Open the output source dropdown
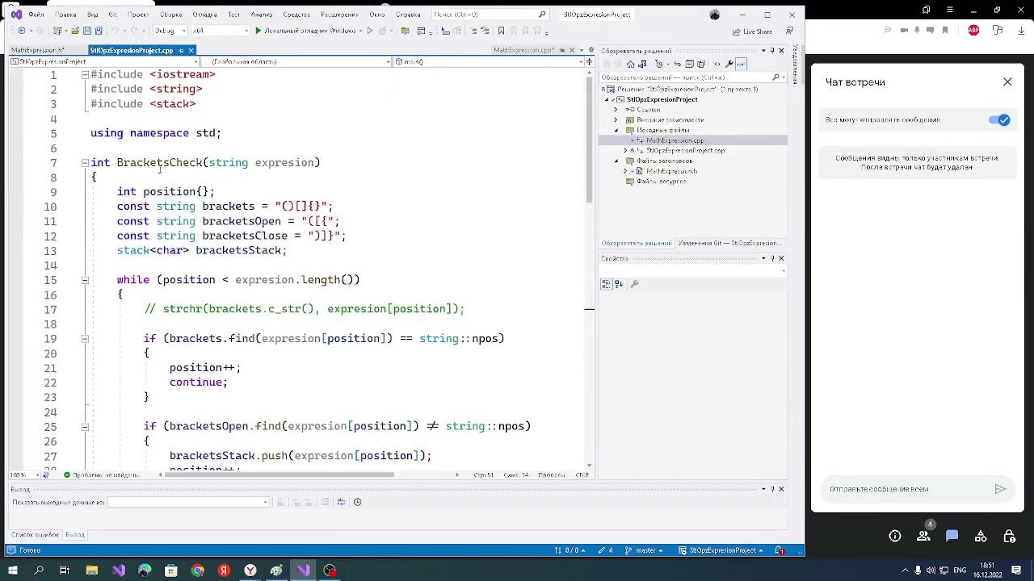This screenshot has width=1034, height=581. pyautogui.click(x=188, y=502)
